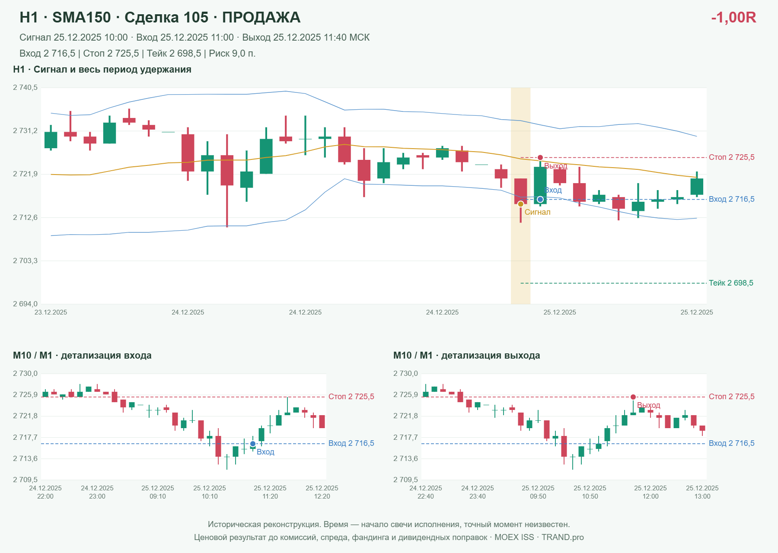The height and width of the screenshot is (553, 778).
Task: Click the 2 740,5 axis value on H1 chart
Action: tap(25, 88)
